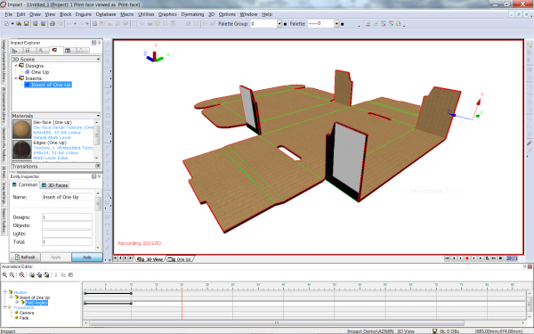This screenshot has height=334, width=534.
Task: Select the 3D scene tab icon in Impact Explorer
Action: pos(54,51)
